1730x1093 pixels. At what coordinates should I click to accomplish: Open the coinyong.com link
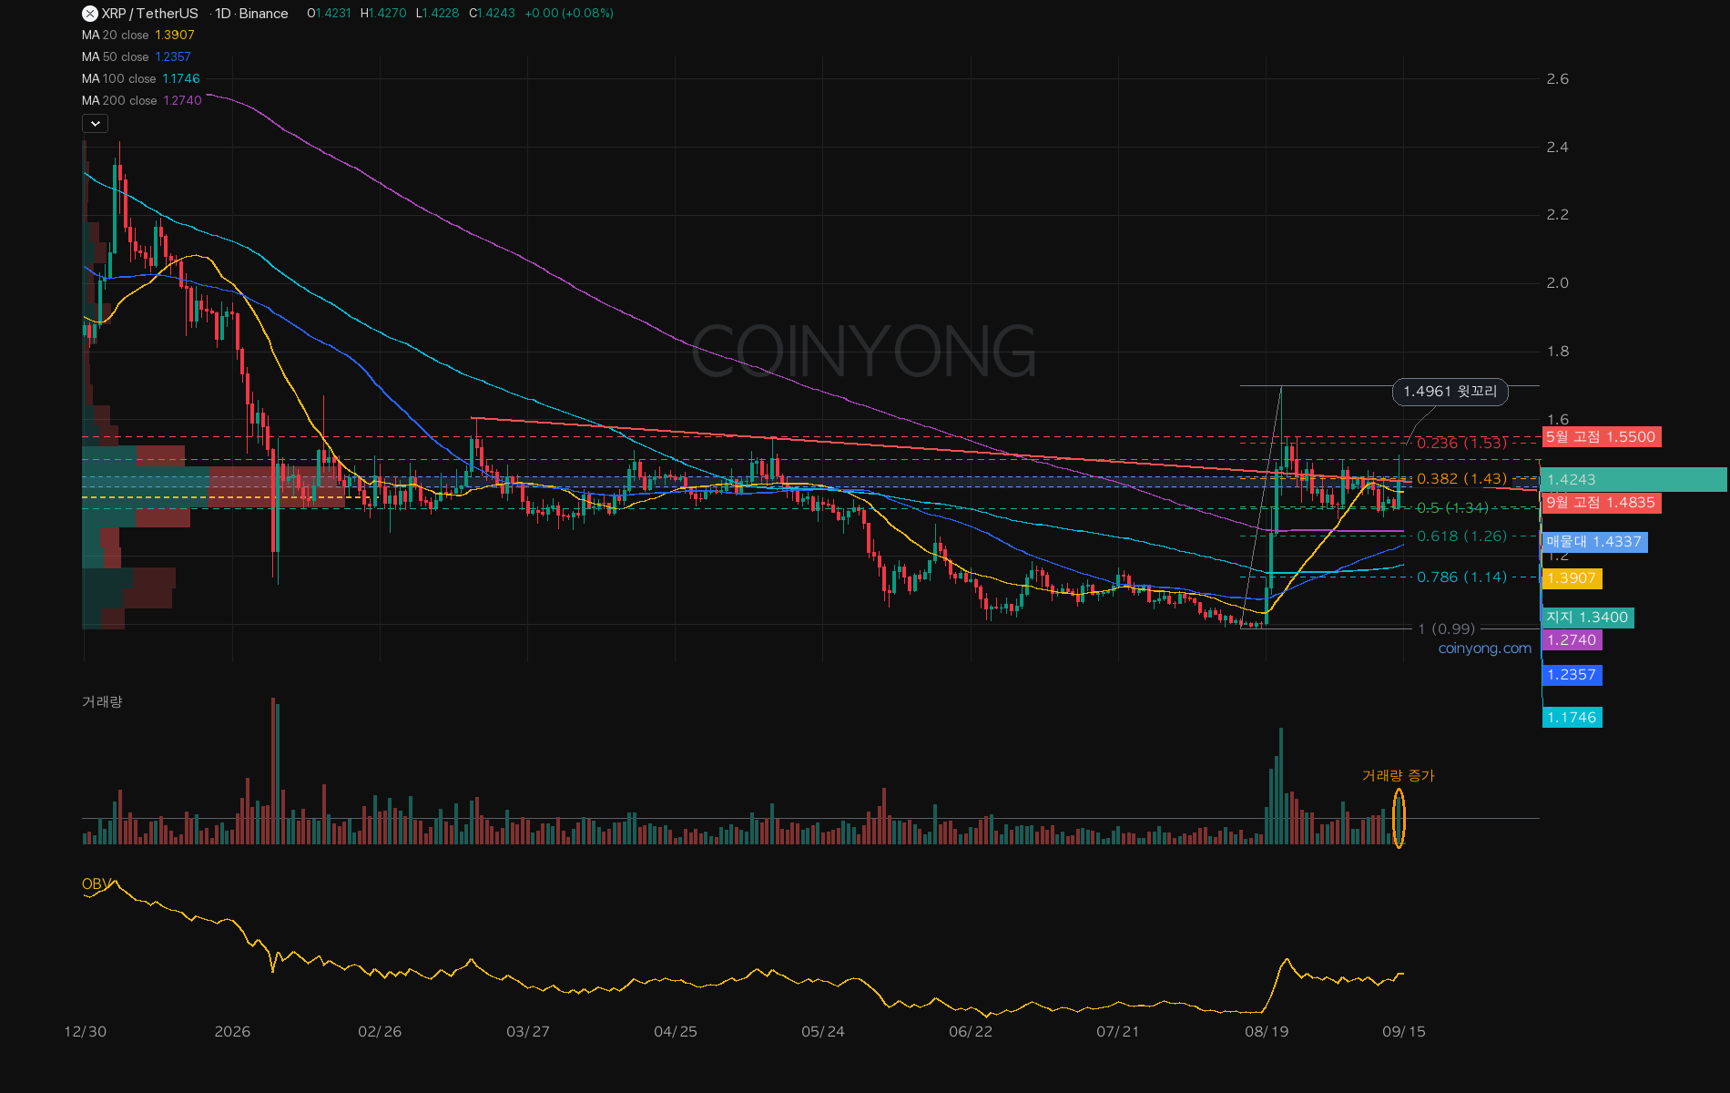[1485, 648]
